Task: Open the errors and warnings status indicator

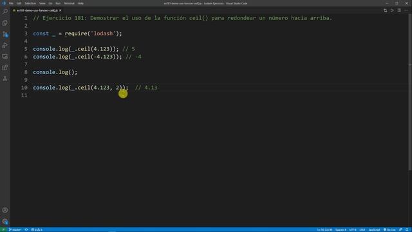Action: click(x=37, y=229)
